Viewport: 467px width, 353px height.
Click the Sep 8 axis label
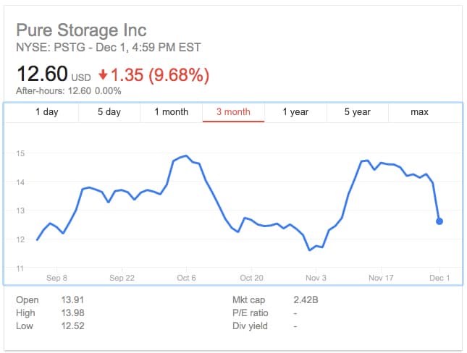click(x=56, y=278)
